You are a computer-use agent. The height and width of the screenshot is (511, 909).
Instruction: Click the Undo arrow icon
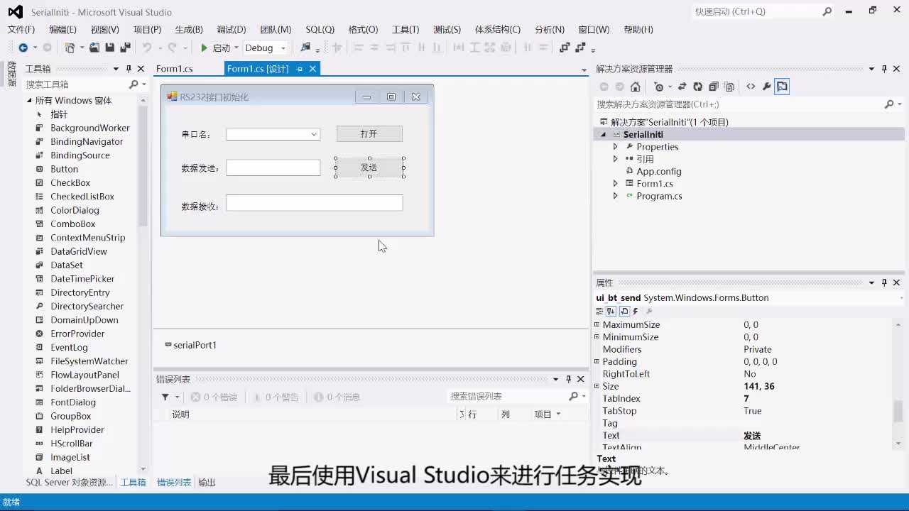(x=146, y=48)
